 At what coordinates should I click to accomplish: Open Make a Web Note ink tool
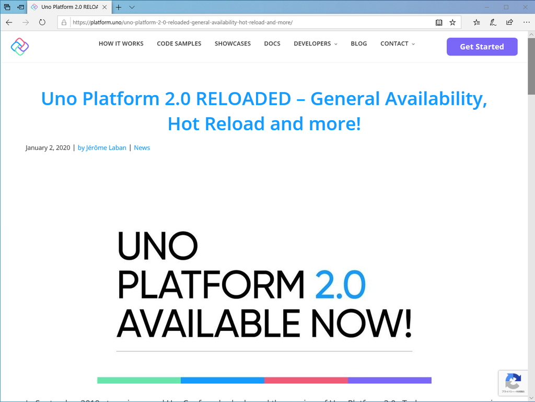click(x=493, y=22)
